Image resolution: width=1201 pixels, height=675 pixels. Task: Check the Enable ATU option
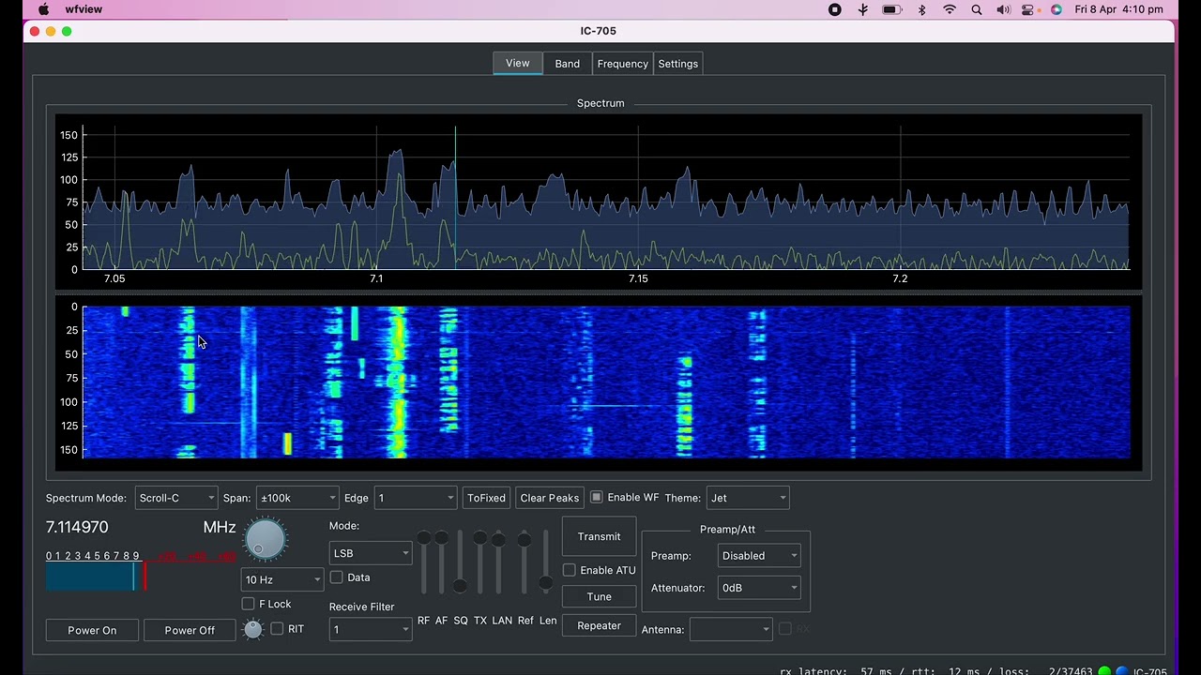click(x=570, y=570)
